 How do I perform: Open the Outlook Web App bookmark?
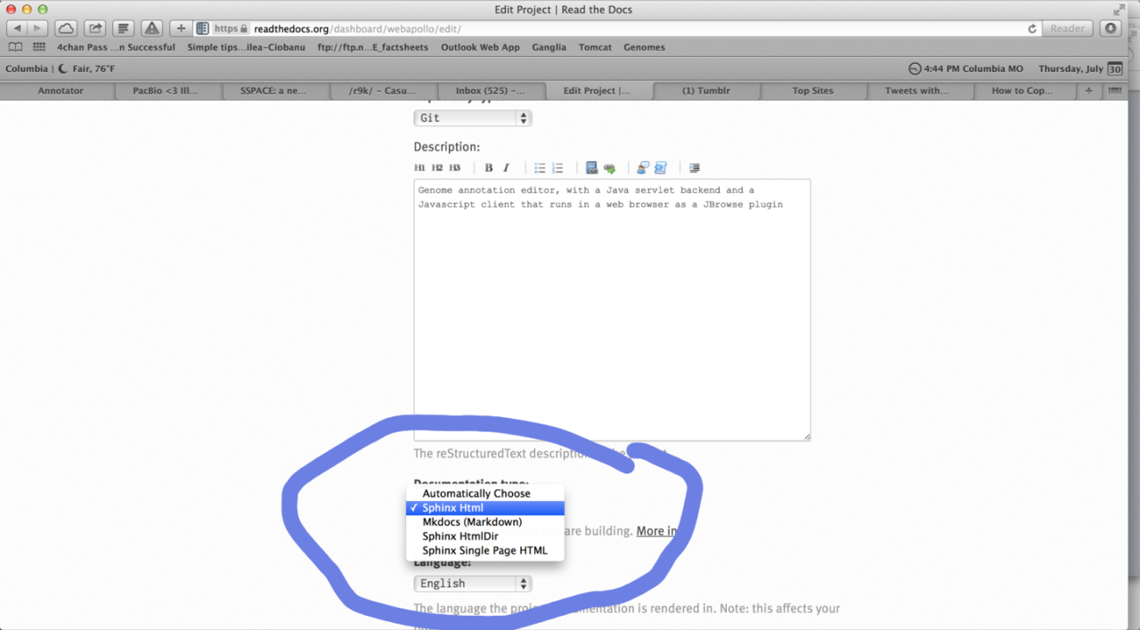[x=480, y=47]
